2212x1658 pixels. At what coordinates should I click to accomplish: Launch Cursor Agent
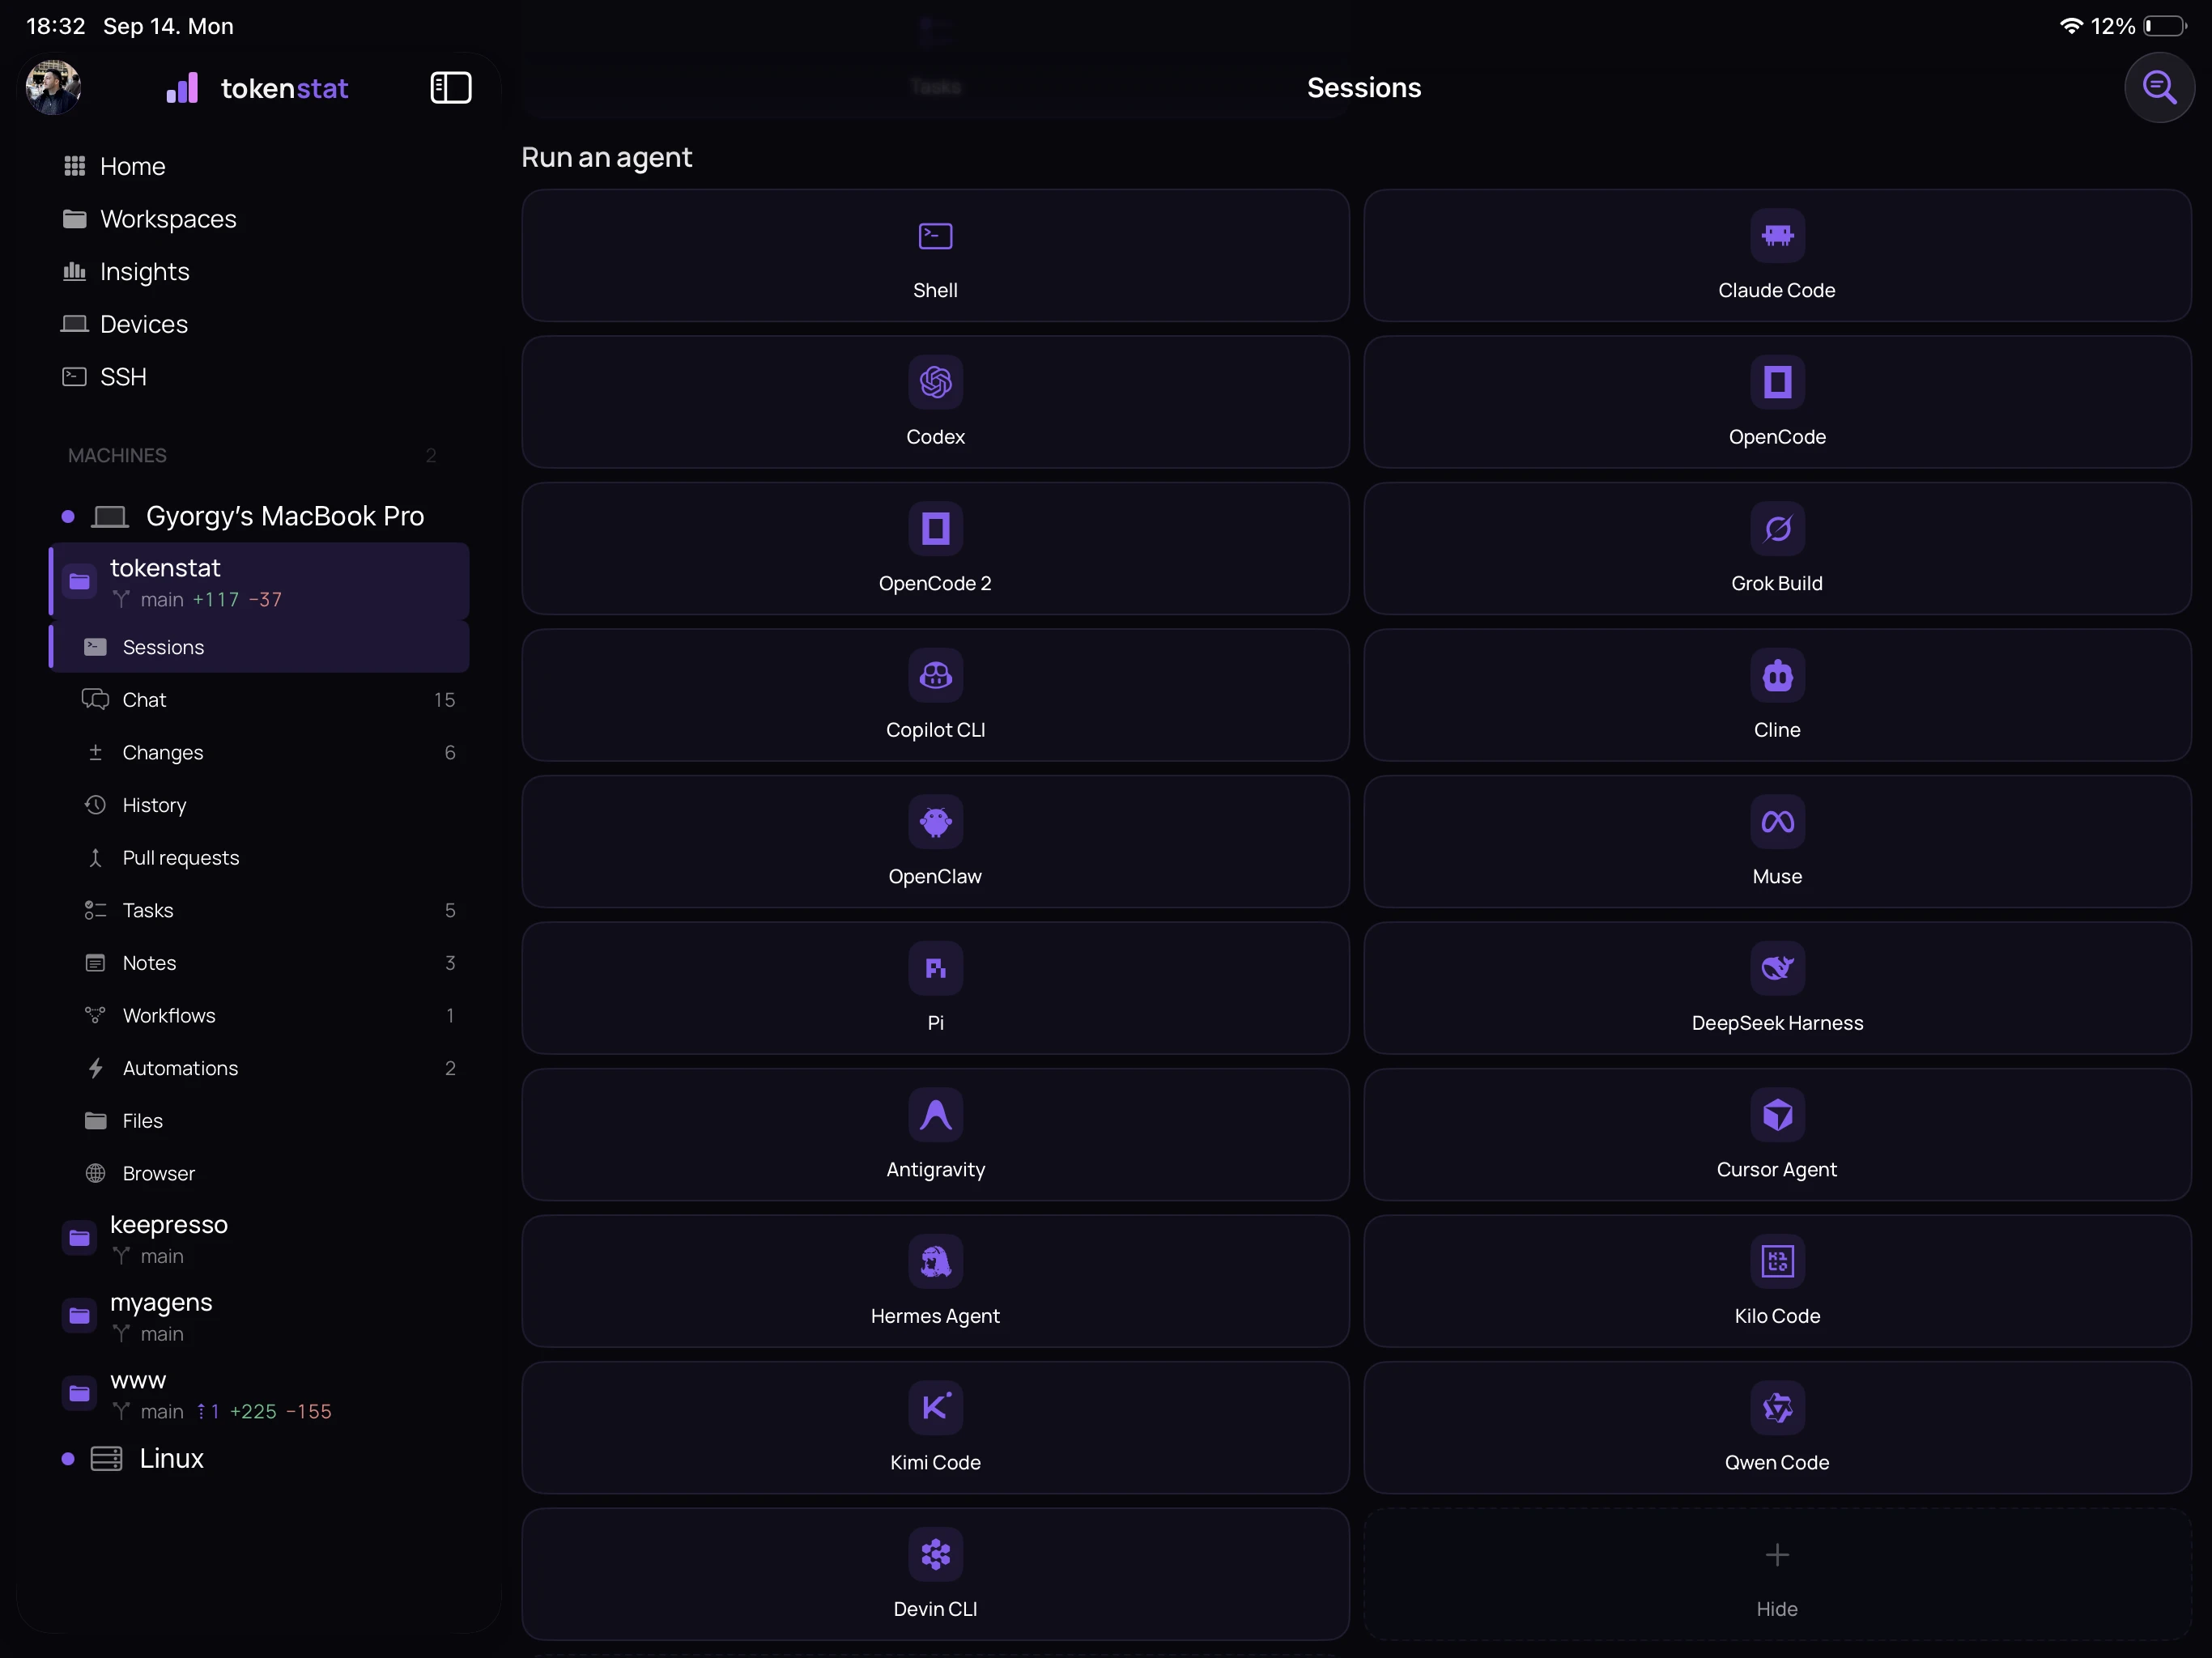tap(1777, 1135)
